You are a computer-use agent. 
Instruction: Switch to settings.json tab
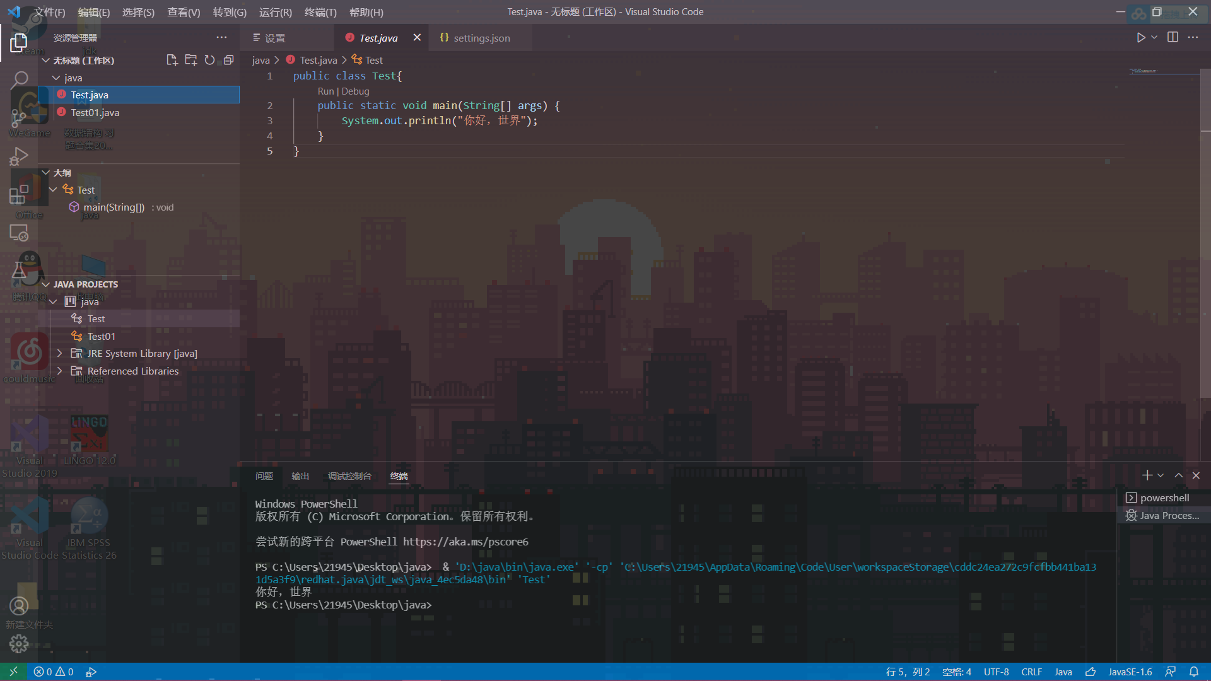coord(481,38)
